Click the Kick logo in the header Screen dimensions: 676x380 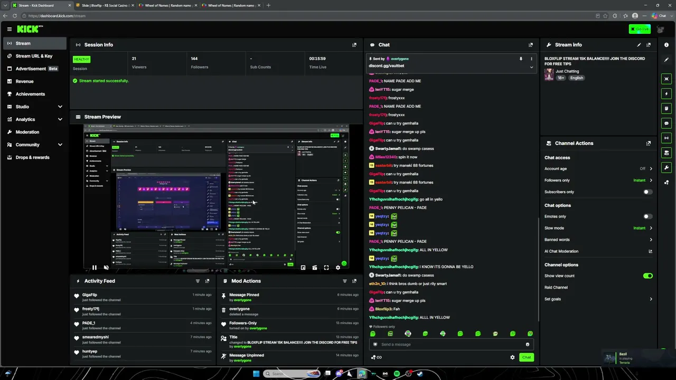pyautogui.click(x=30, y=29)
